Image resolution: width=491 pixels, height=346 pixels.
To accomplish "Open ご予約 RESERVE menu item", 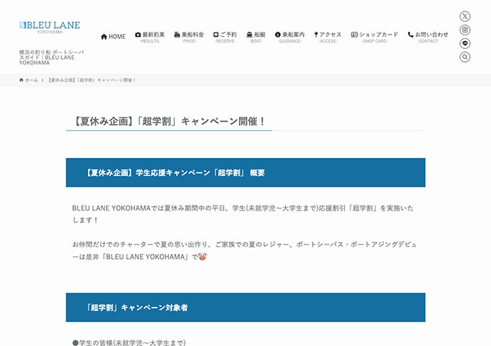I will point(225,37).
